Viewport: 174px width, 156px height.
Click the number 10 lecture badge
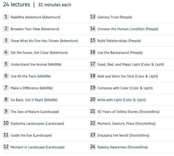pos(6,123)
